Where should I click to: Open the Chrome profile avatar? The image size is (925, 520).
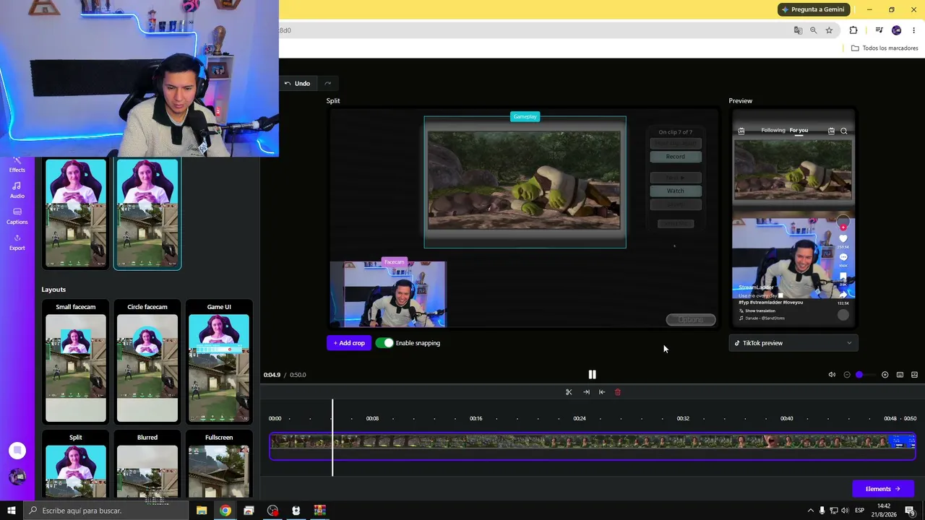(897, 30)
